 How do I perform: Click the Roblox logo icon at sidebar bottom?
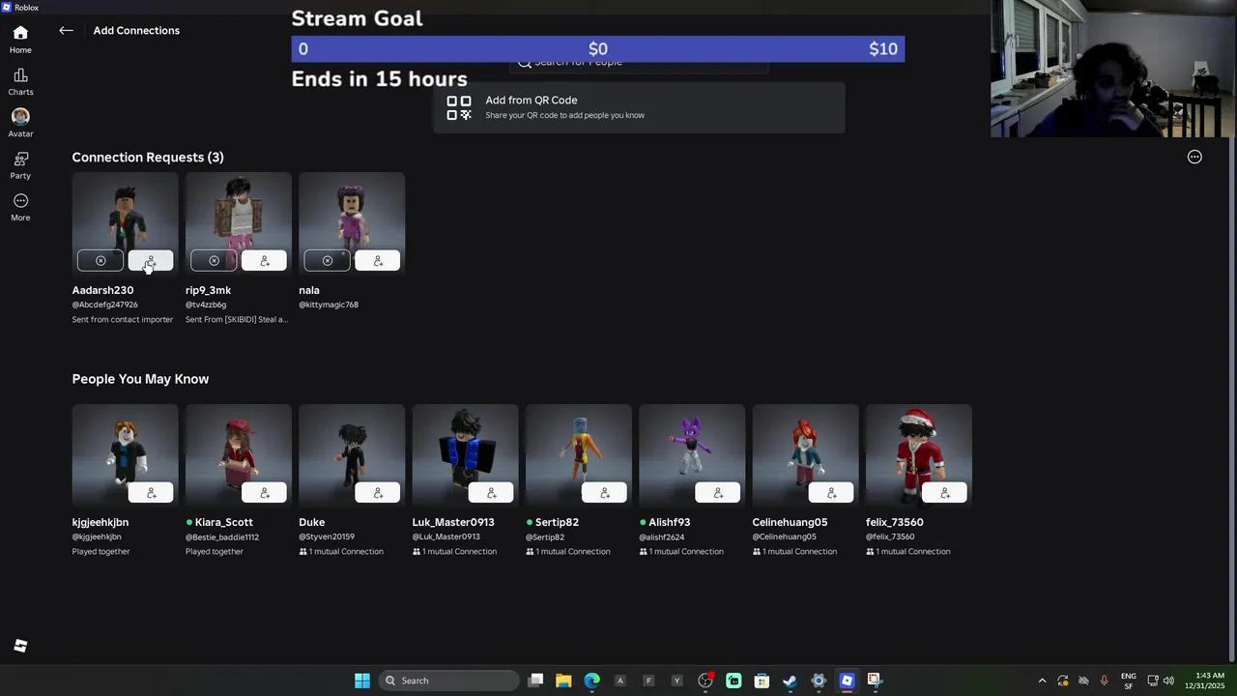(20, 646)
